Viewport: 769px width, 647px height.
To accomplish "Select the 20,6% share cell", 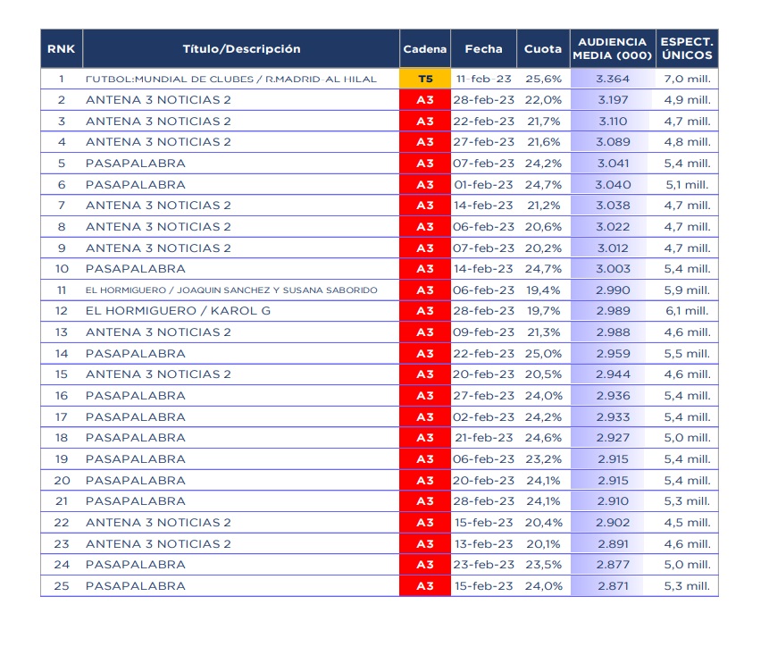I will pyautogui.click(x=543, y=227).
